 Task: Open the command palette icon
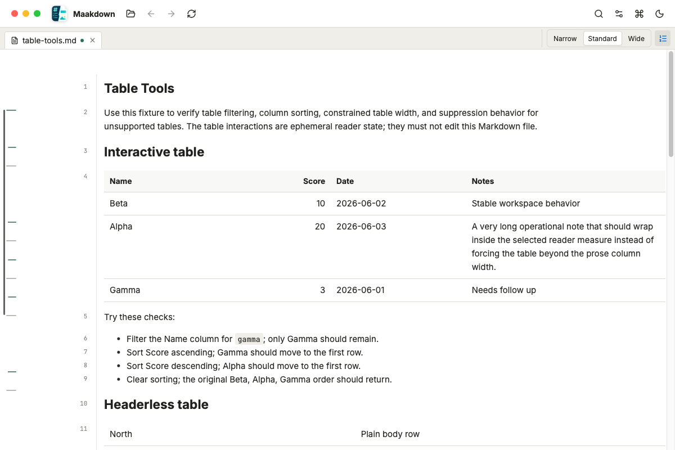(x=639, y=13)
